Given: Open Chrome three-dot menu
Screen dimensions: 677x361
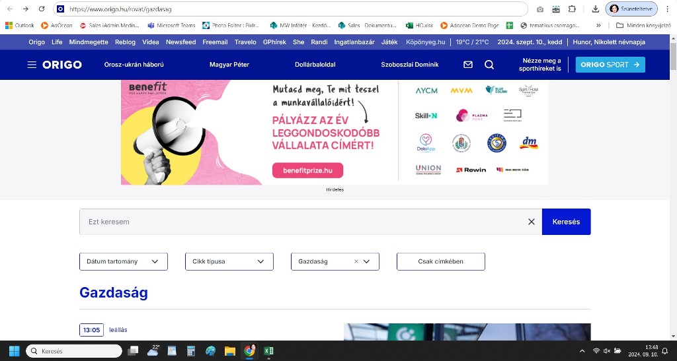Looking at the screenshot, I should pyautogui.click(x=667, y=9).
